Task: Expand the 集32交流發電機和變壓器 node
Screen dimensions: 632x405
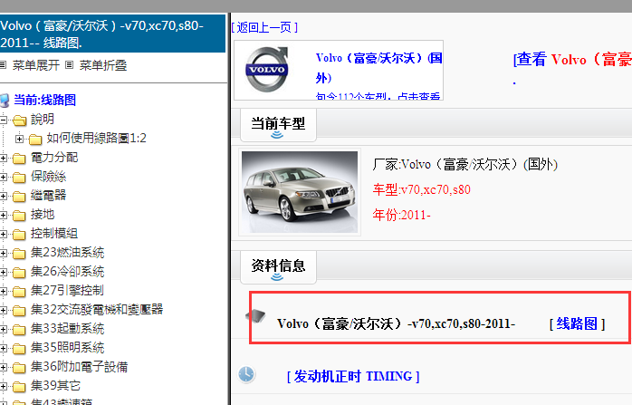Action: [4, 310]
